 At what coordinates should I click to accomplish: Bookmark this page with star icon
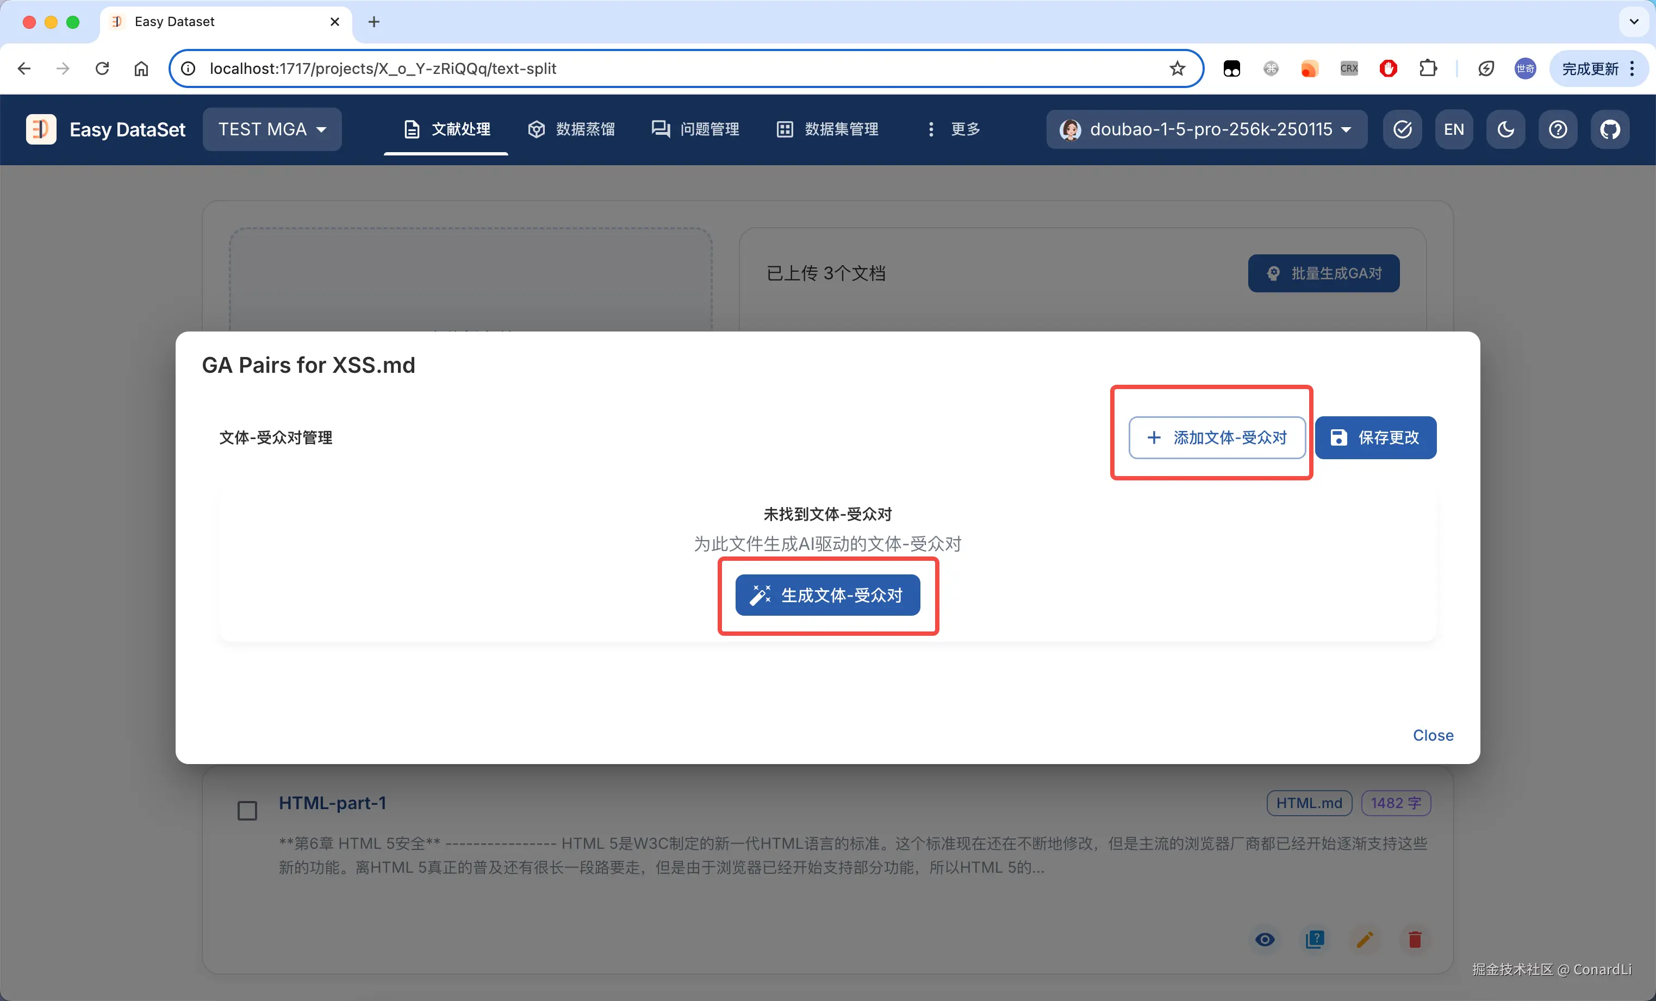(1177, 68)
